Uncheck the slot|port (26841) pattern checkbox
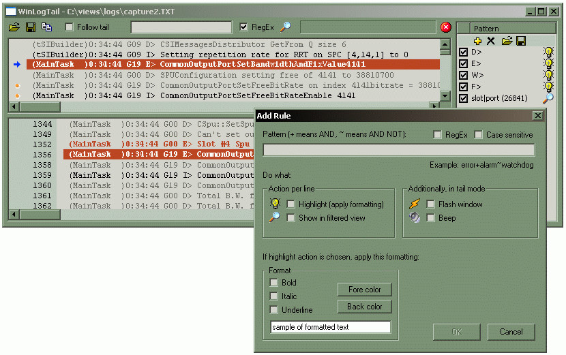This screenshot has height=355, width=566. (464, 99)
